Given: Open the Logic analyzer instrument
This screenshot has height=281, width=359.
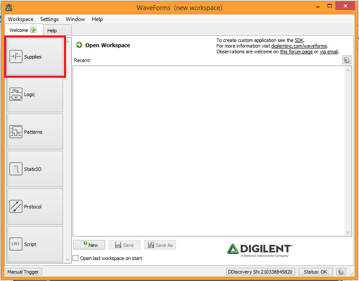Looking at the screenshot, I should point(35,94).
